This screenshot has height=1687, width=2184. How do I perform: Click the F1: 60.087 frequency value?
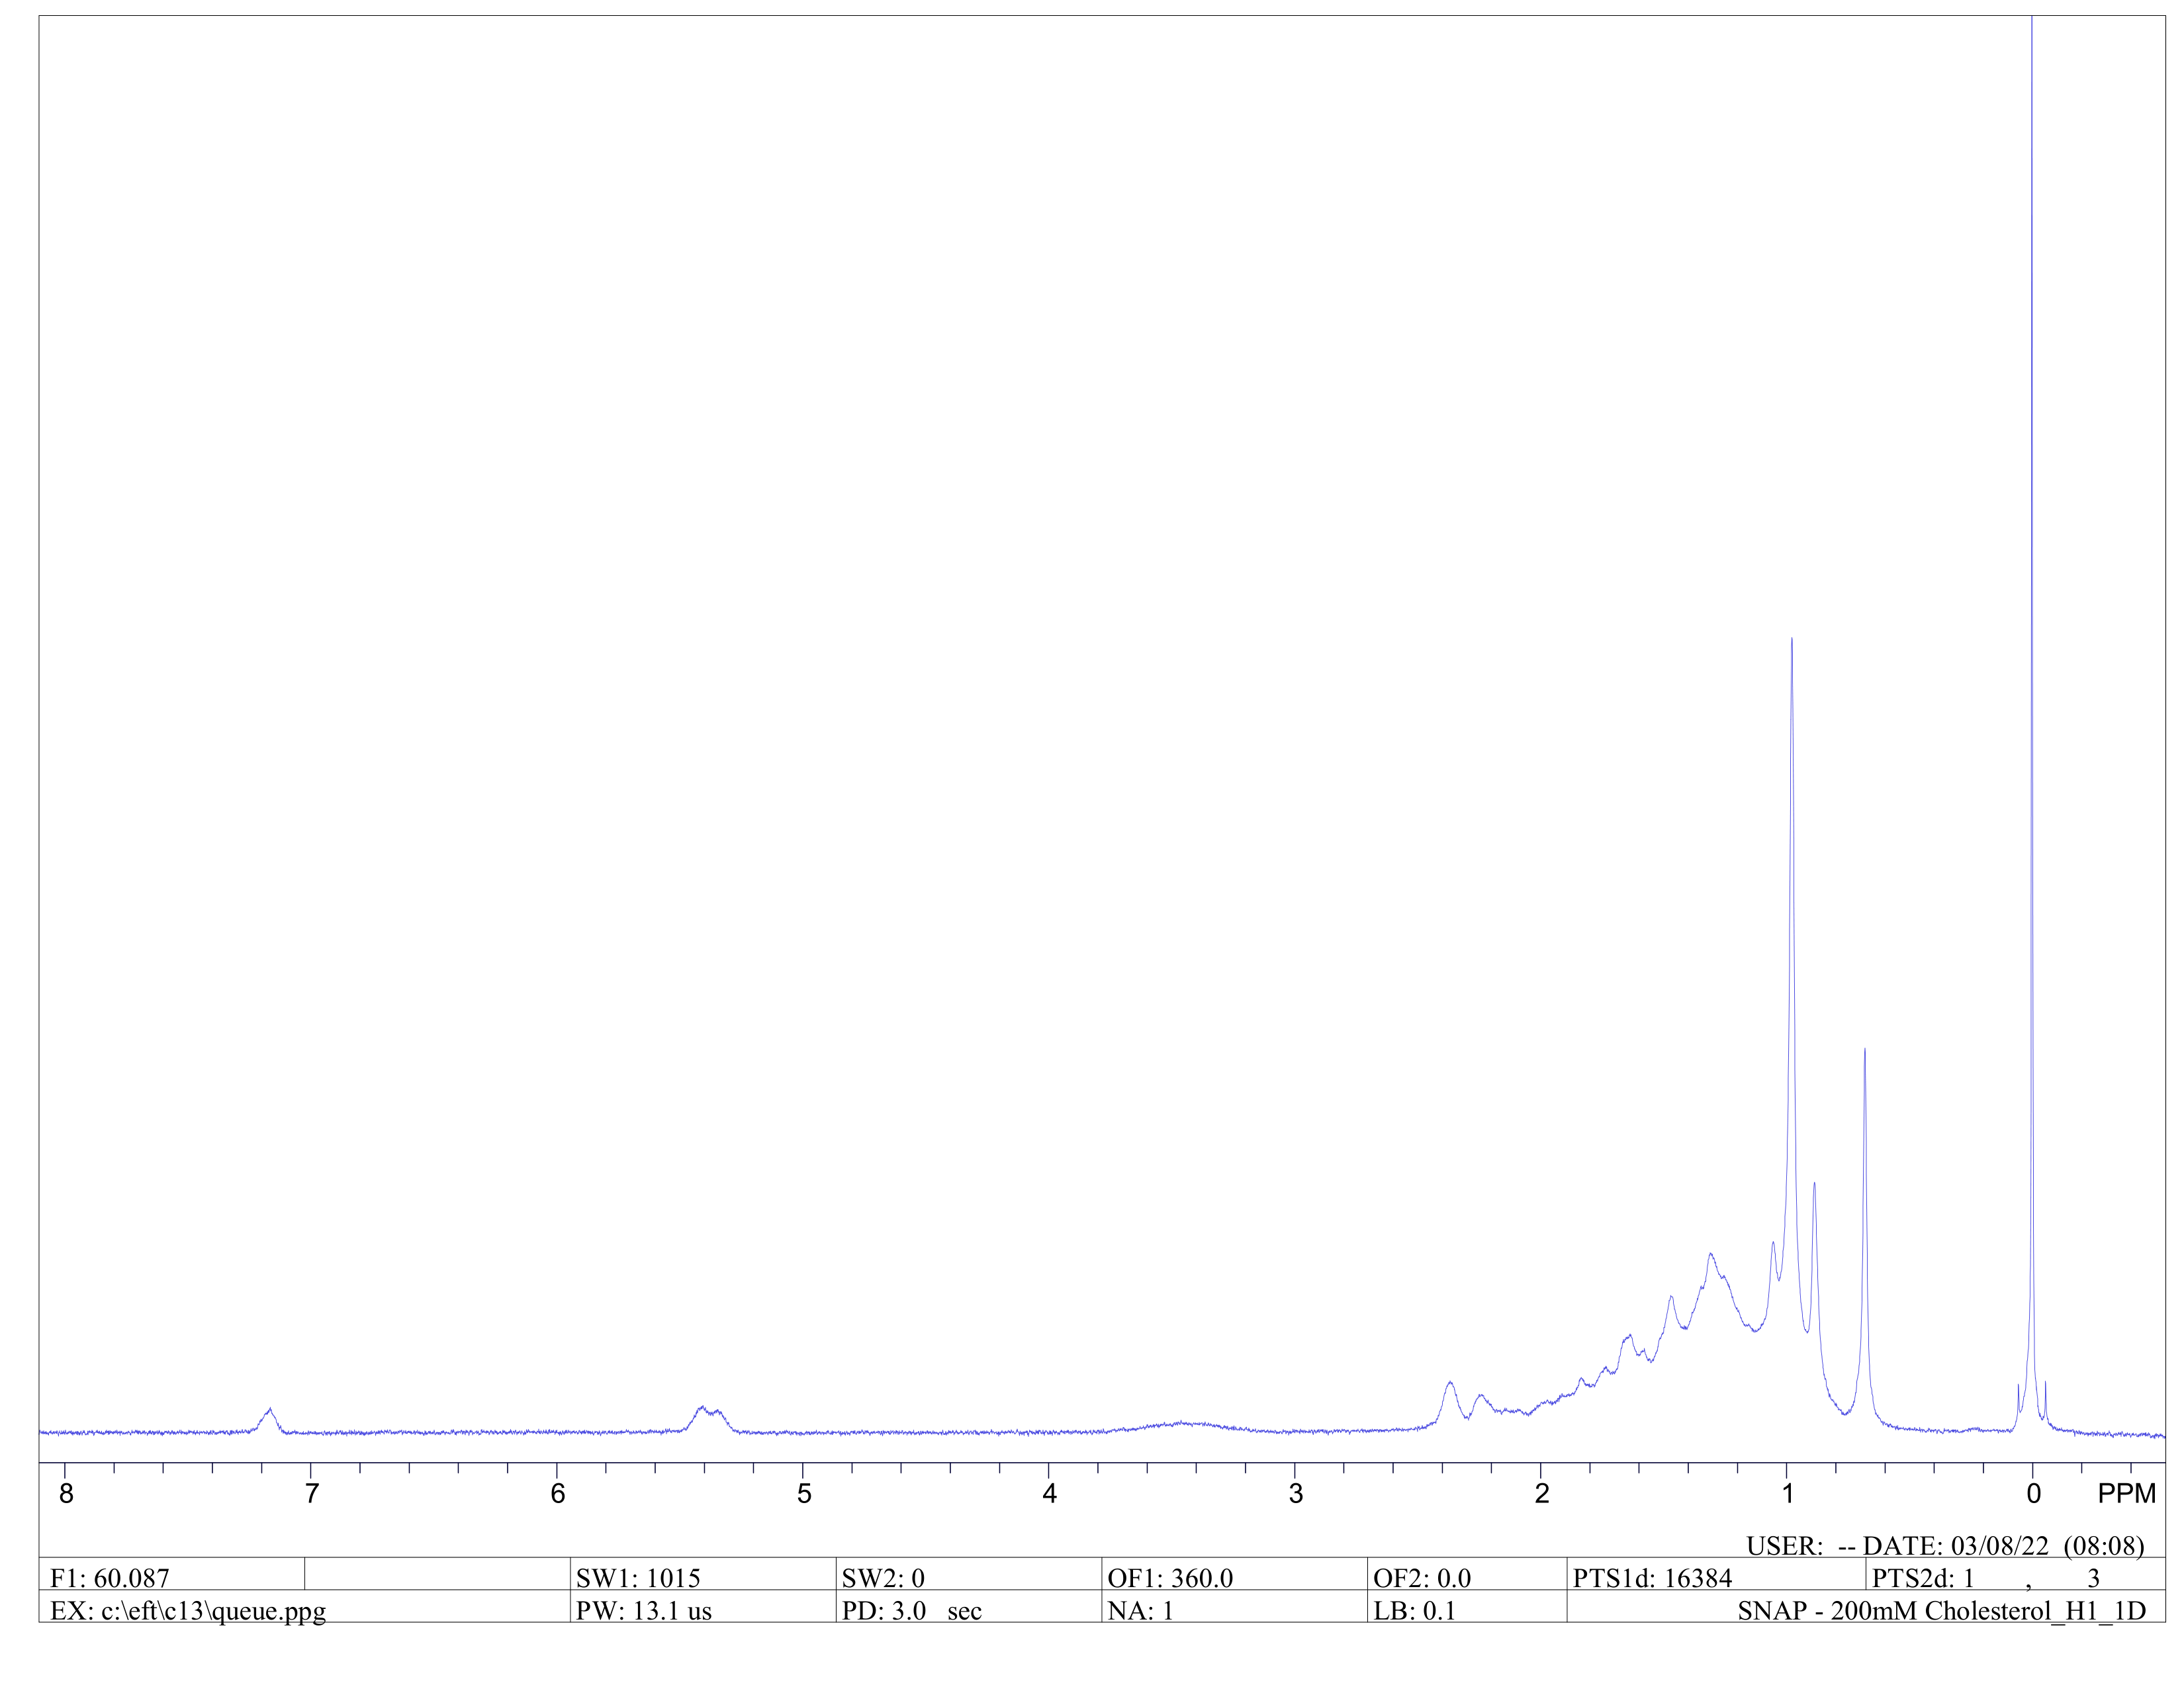pos(110,1578)
